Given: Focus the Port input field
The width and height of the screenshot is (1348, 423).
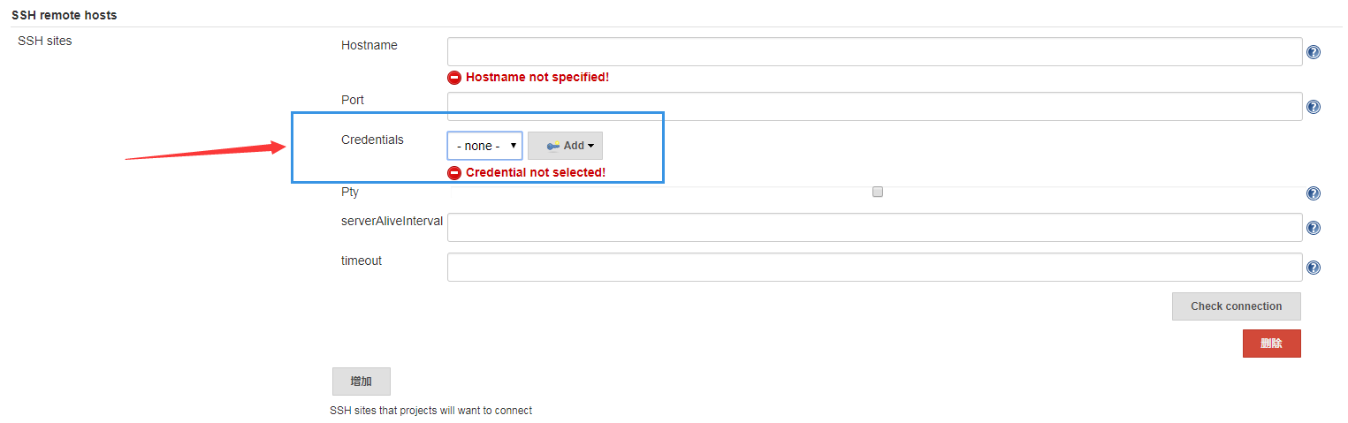Looking at the screenshot, I should point(874,106).
